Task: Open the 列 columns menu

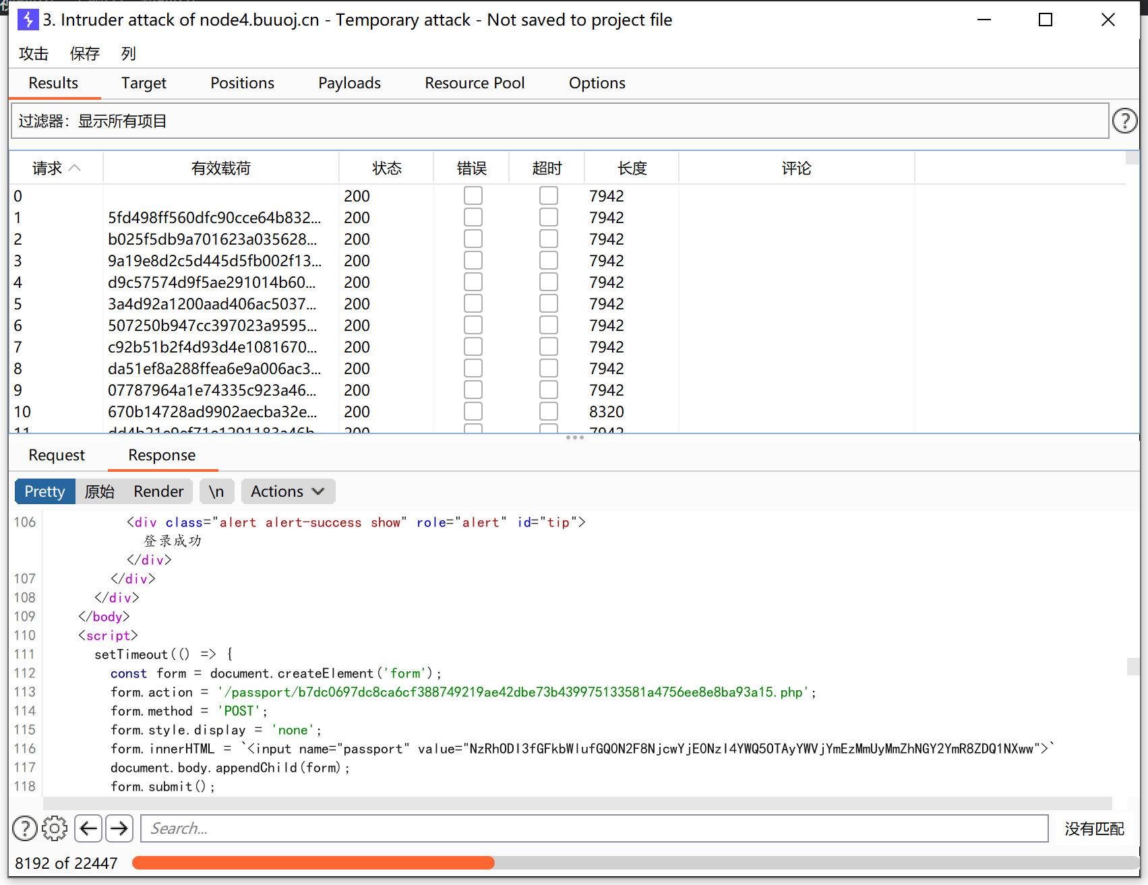Action: 128,53
